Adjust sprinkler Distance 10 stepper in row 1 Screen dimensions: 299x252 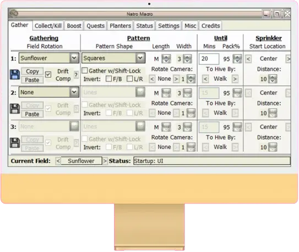pos(273,79)
